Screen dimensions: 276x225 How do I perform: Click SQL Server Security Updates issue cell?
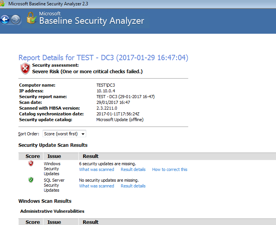pyautogui.click(x=54, y=185)
